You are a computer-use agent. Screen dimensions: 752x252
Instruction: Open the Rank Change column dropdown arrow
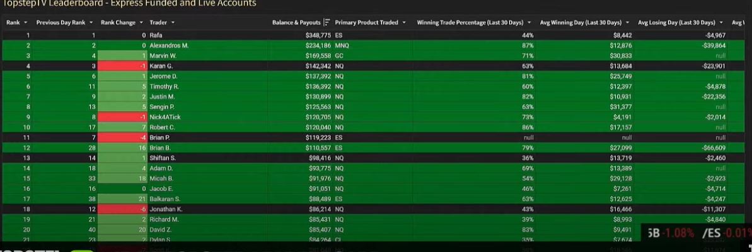(x=141, y=23)
